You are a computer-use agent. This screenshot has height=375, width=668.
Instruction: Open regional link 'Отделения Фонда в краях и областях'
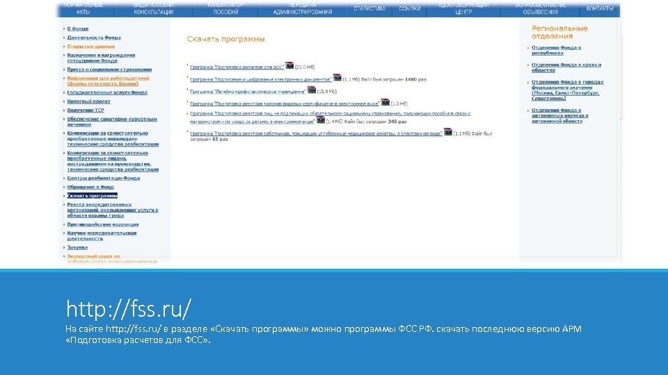click(x=566, y=67)
